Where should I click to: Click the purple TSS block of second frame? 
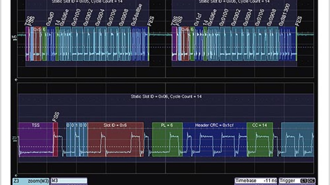point(174,44)
